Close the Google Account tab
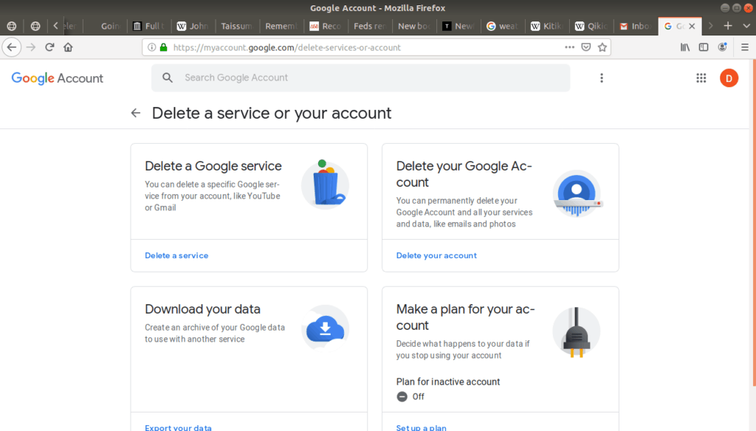 tap(692, 26)
